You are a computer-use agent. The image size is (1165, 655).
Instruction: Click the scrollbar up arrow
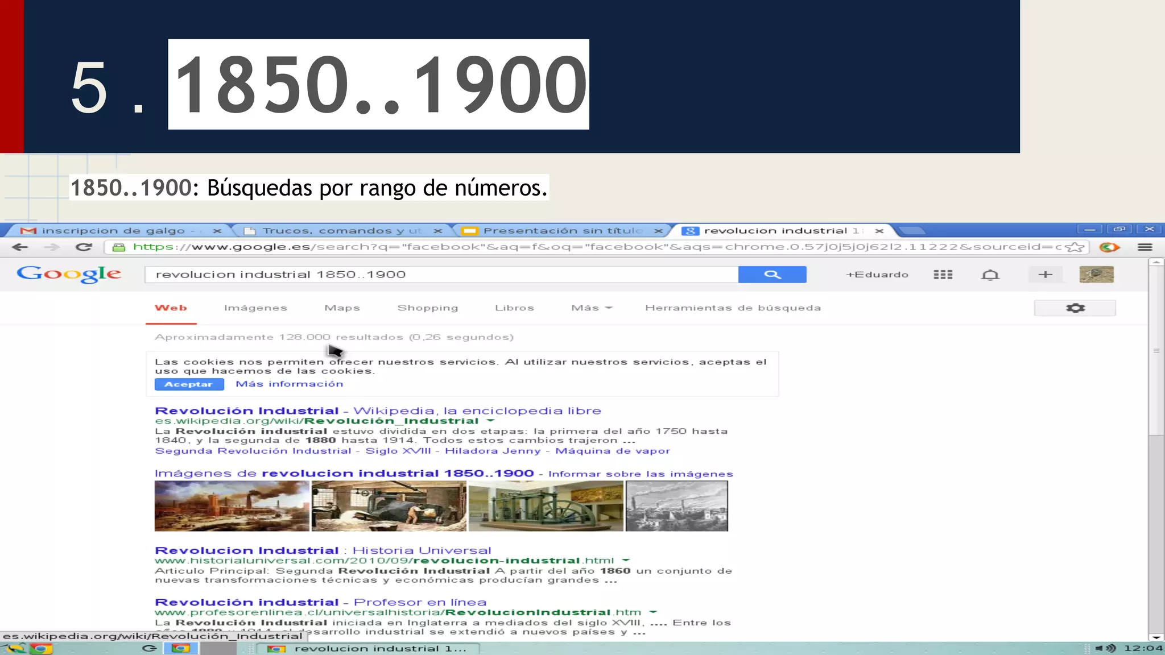coord(1155,262)
